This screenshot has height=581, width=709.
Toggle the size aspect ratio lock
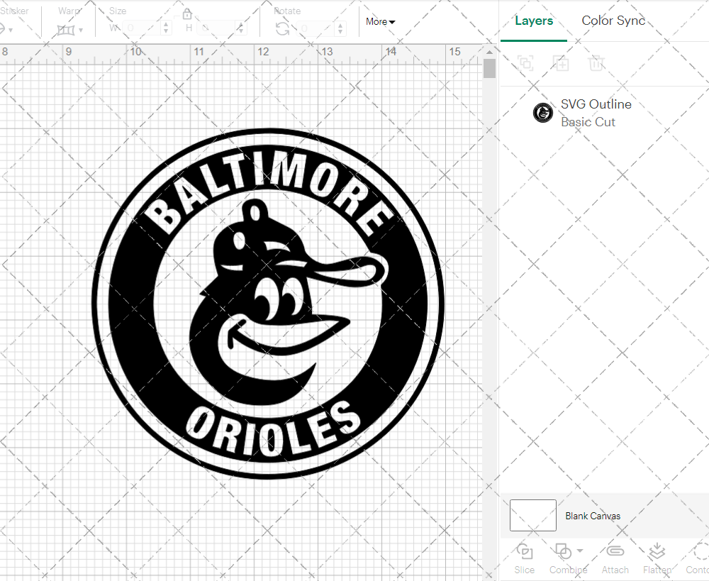[x=187, y=14]
